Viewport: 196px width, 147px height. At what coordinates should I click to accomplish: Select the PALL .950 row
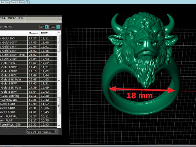coord(28,125)
